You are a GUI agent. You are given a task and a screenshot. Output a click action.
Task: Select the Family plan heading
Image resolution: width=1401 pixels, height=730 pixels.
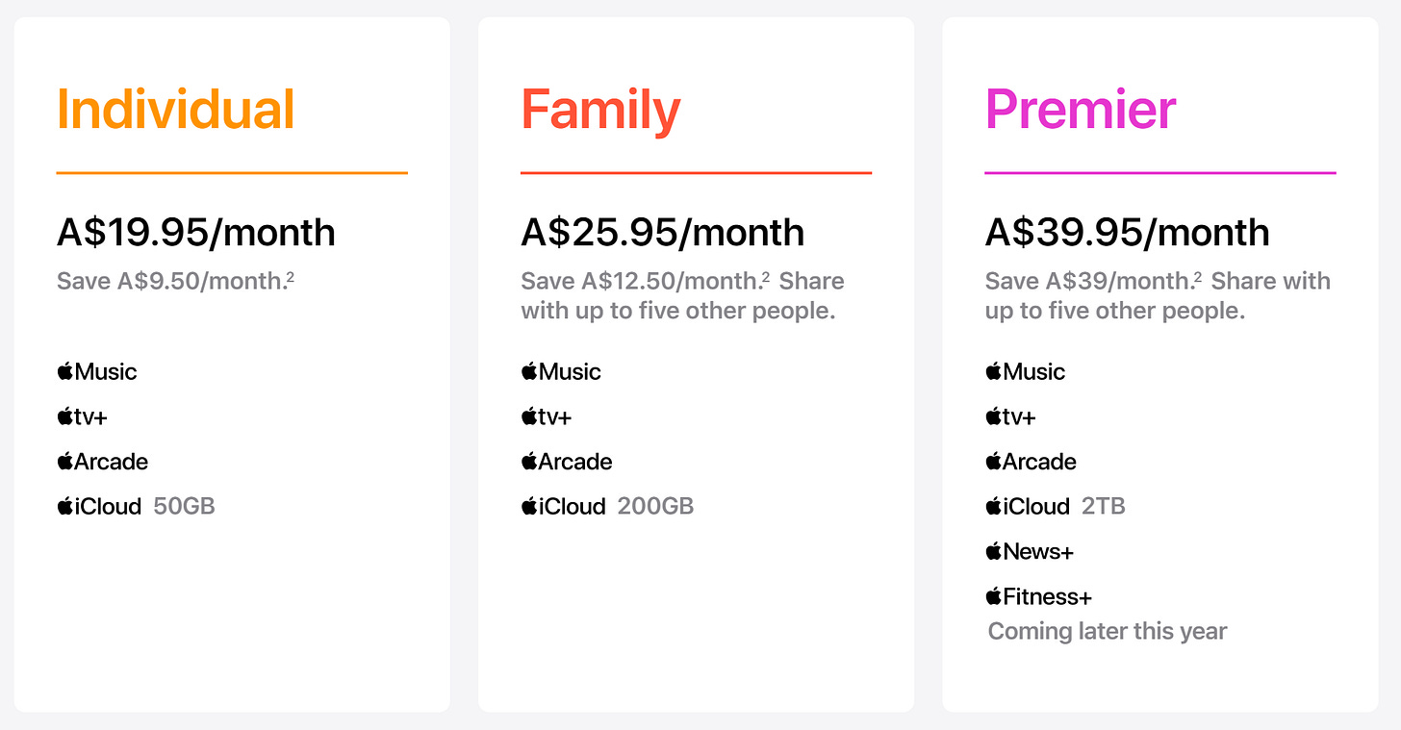pos(601,110)
